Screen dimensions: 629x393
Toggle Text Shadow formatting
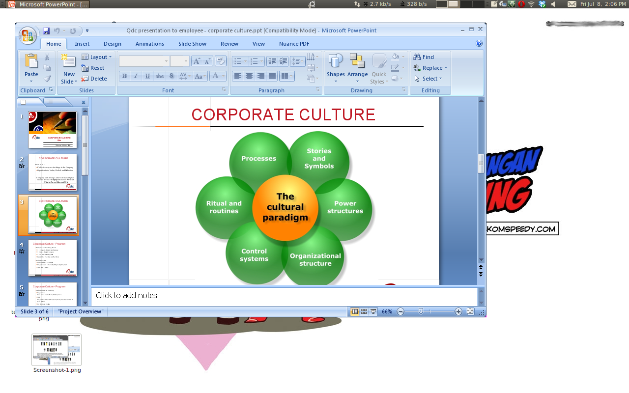click(171, 76)
